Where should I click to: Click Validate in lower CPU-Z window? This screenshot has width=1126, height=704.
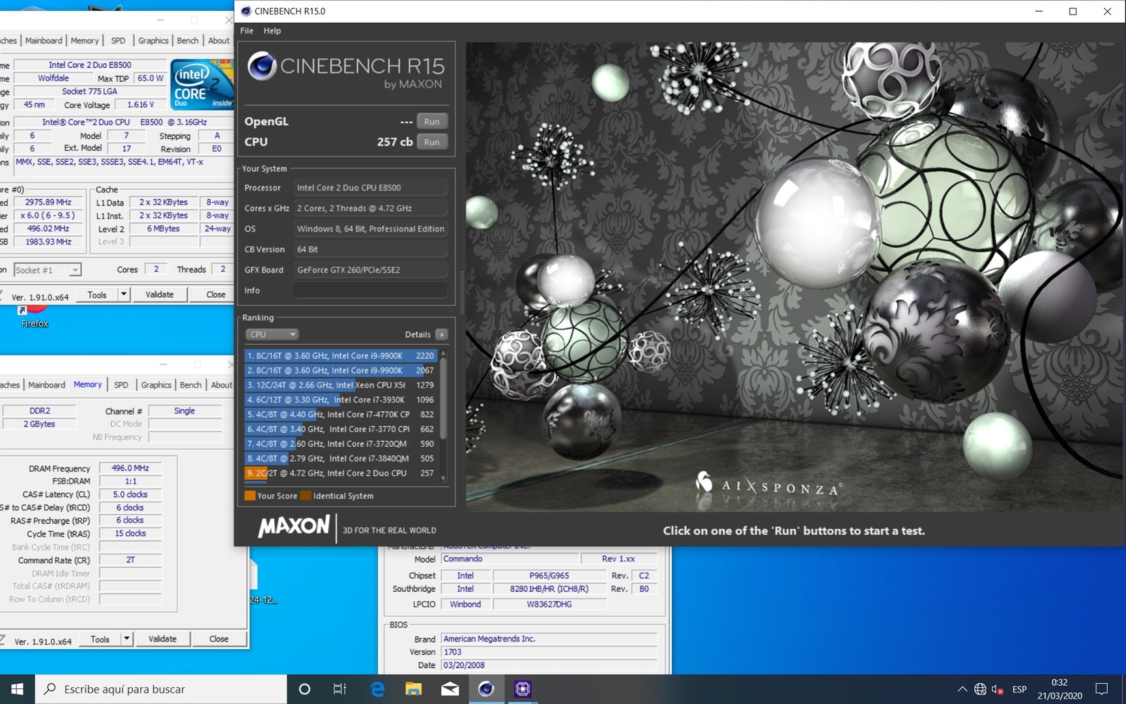coord(162,639)
